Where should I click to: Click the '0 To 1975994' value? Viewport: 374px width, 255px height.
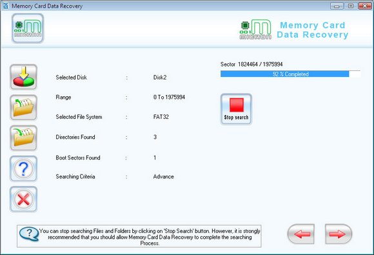pos(169,97)
